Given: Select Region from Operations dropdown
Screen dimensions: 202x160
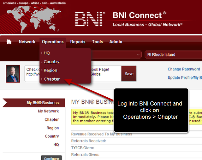Looking at the screenshot, I should click(x=50, y=70).
